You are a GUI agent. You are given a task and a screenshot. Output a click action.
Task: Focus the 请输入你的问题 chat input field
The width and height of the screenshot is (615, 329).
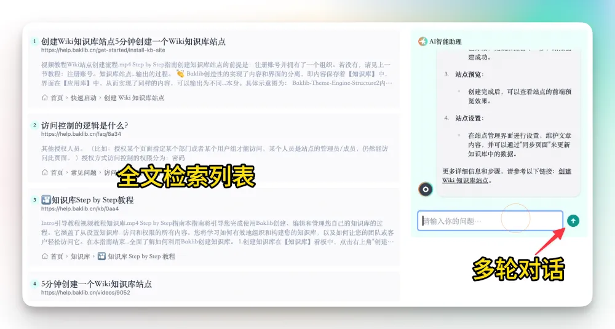click(490, 220)
